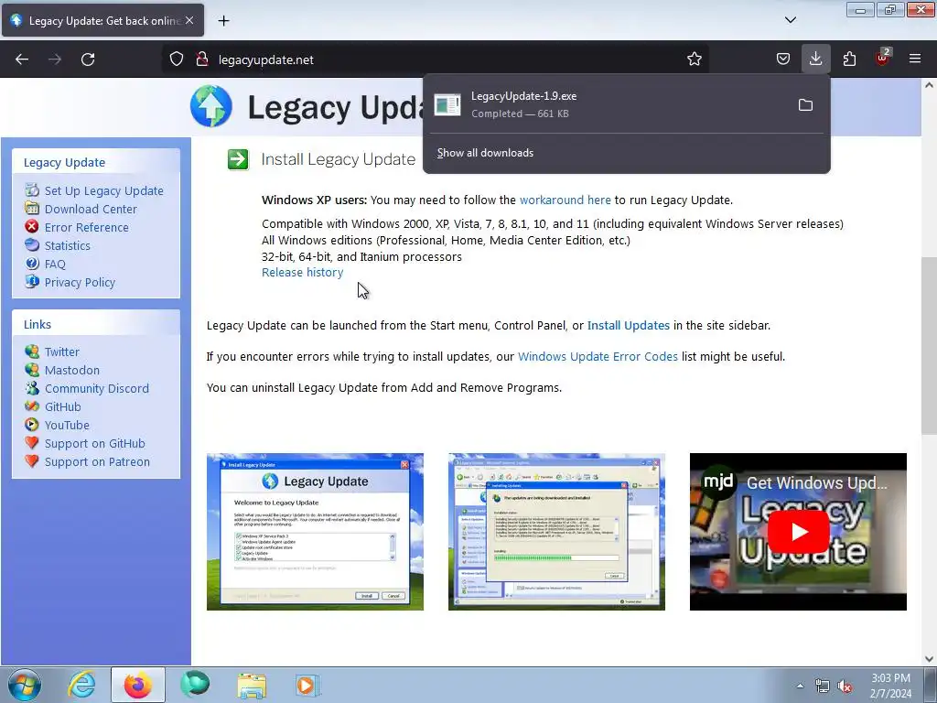Open the installer welcome screenshot thumbnail

point(315,532)
